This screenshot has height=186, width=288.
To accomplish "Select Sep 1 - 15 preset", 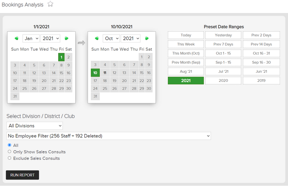I will (223, 63).
